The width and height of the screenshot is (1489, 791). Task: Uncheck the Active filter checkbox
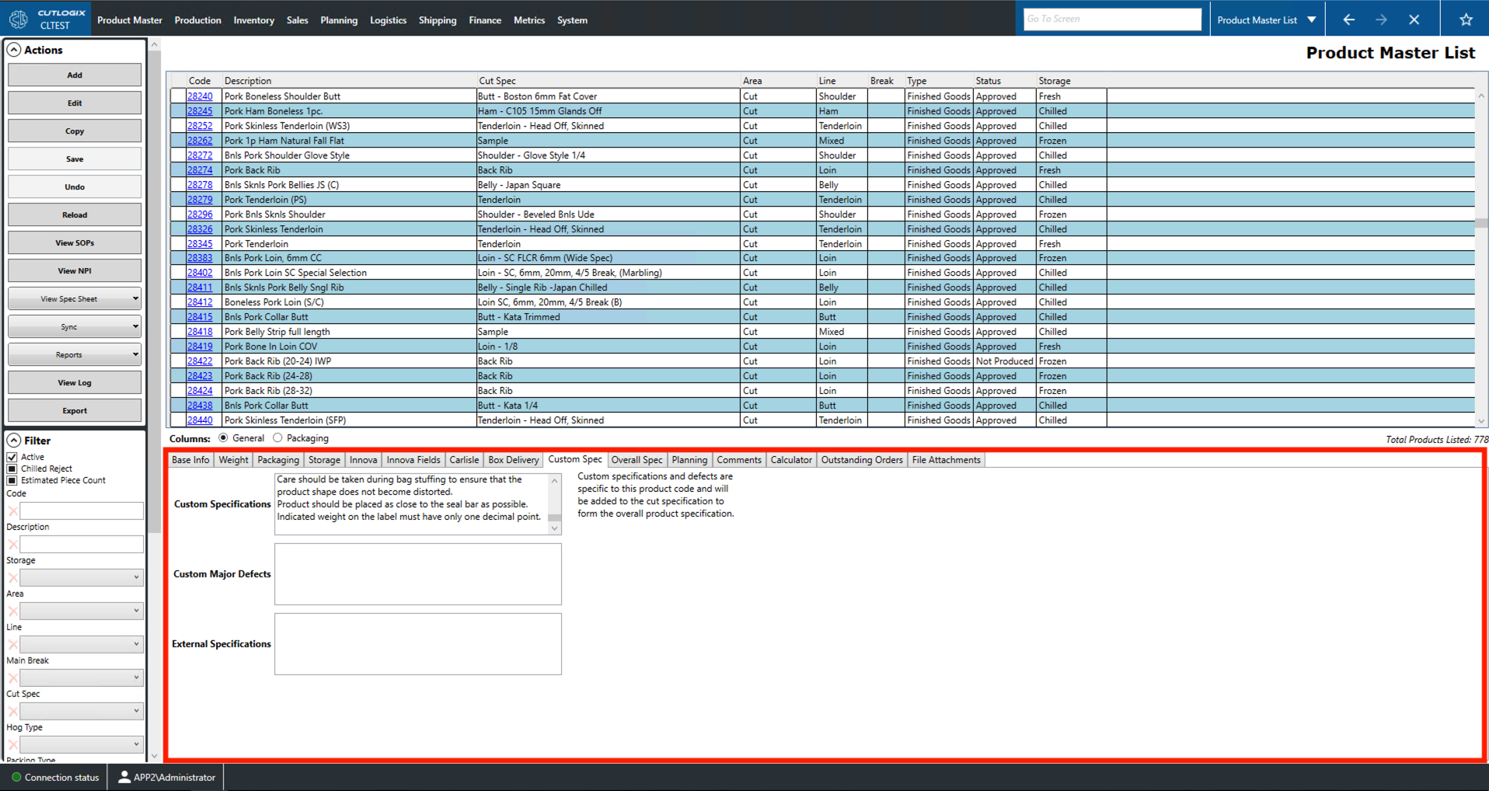(12, 456)
